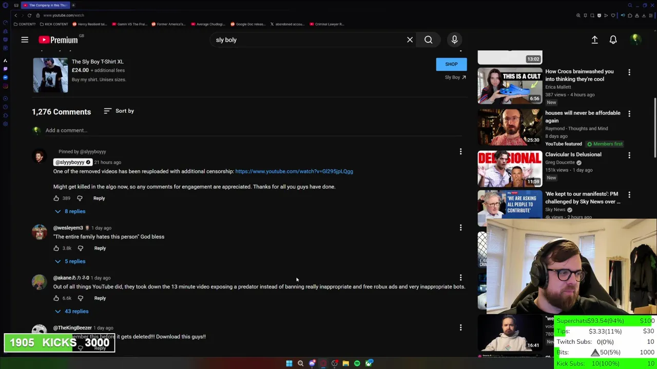657x369 pixels.
Task: Open File Explorer from taskbar
Action: pos(345,363)
